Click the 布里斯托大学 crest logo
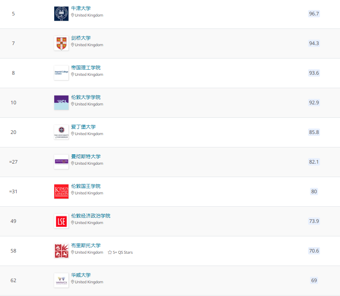Viewport: 340px width, 296px height. [62, 251]
